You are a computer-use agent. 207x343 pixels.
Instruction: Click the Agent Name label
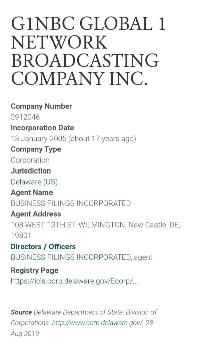click(x=32, y=193)
